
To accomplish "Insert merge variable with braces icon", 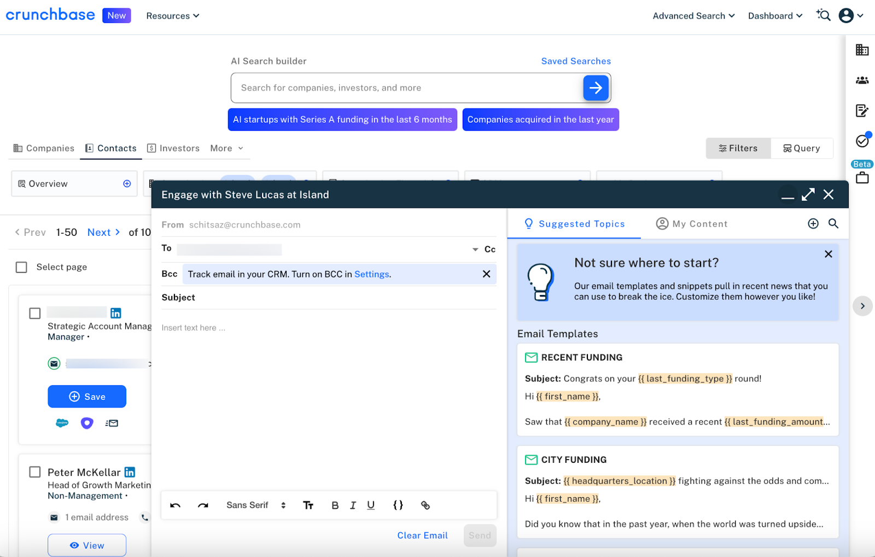I will click(x=398, y=506).
